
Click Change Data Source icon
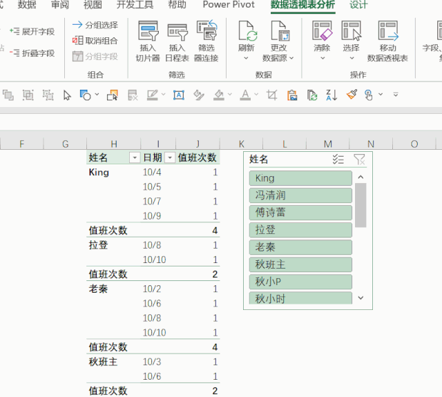pos(280,31)
